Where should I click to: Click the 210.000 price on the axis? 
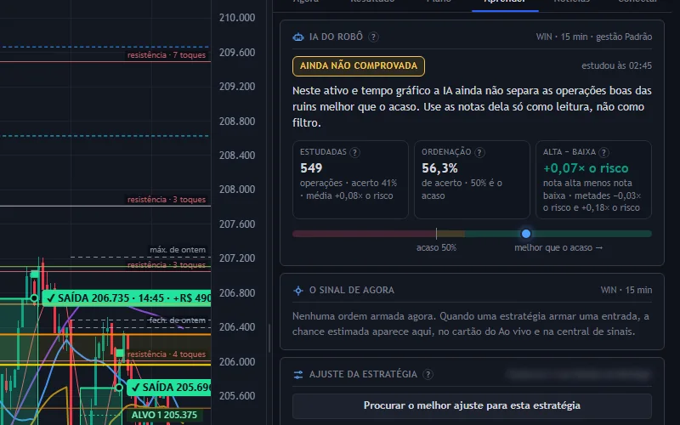237,18
